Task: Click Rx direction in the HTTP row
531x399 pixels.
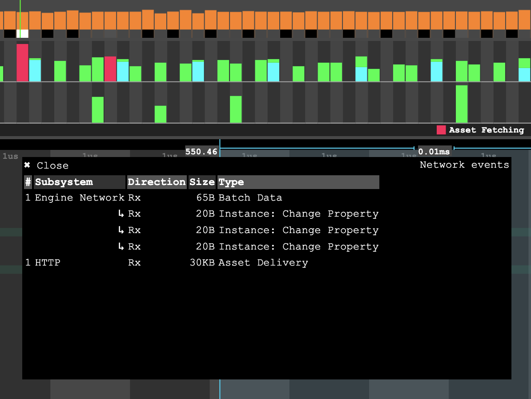Action: [x=134, y=262]
